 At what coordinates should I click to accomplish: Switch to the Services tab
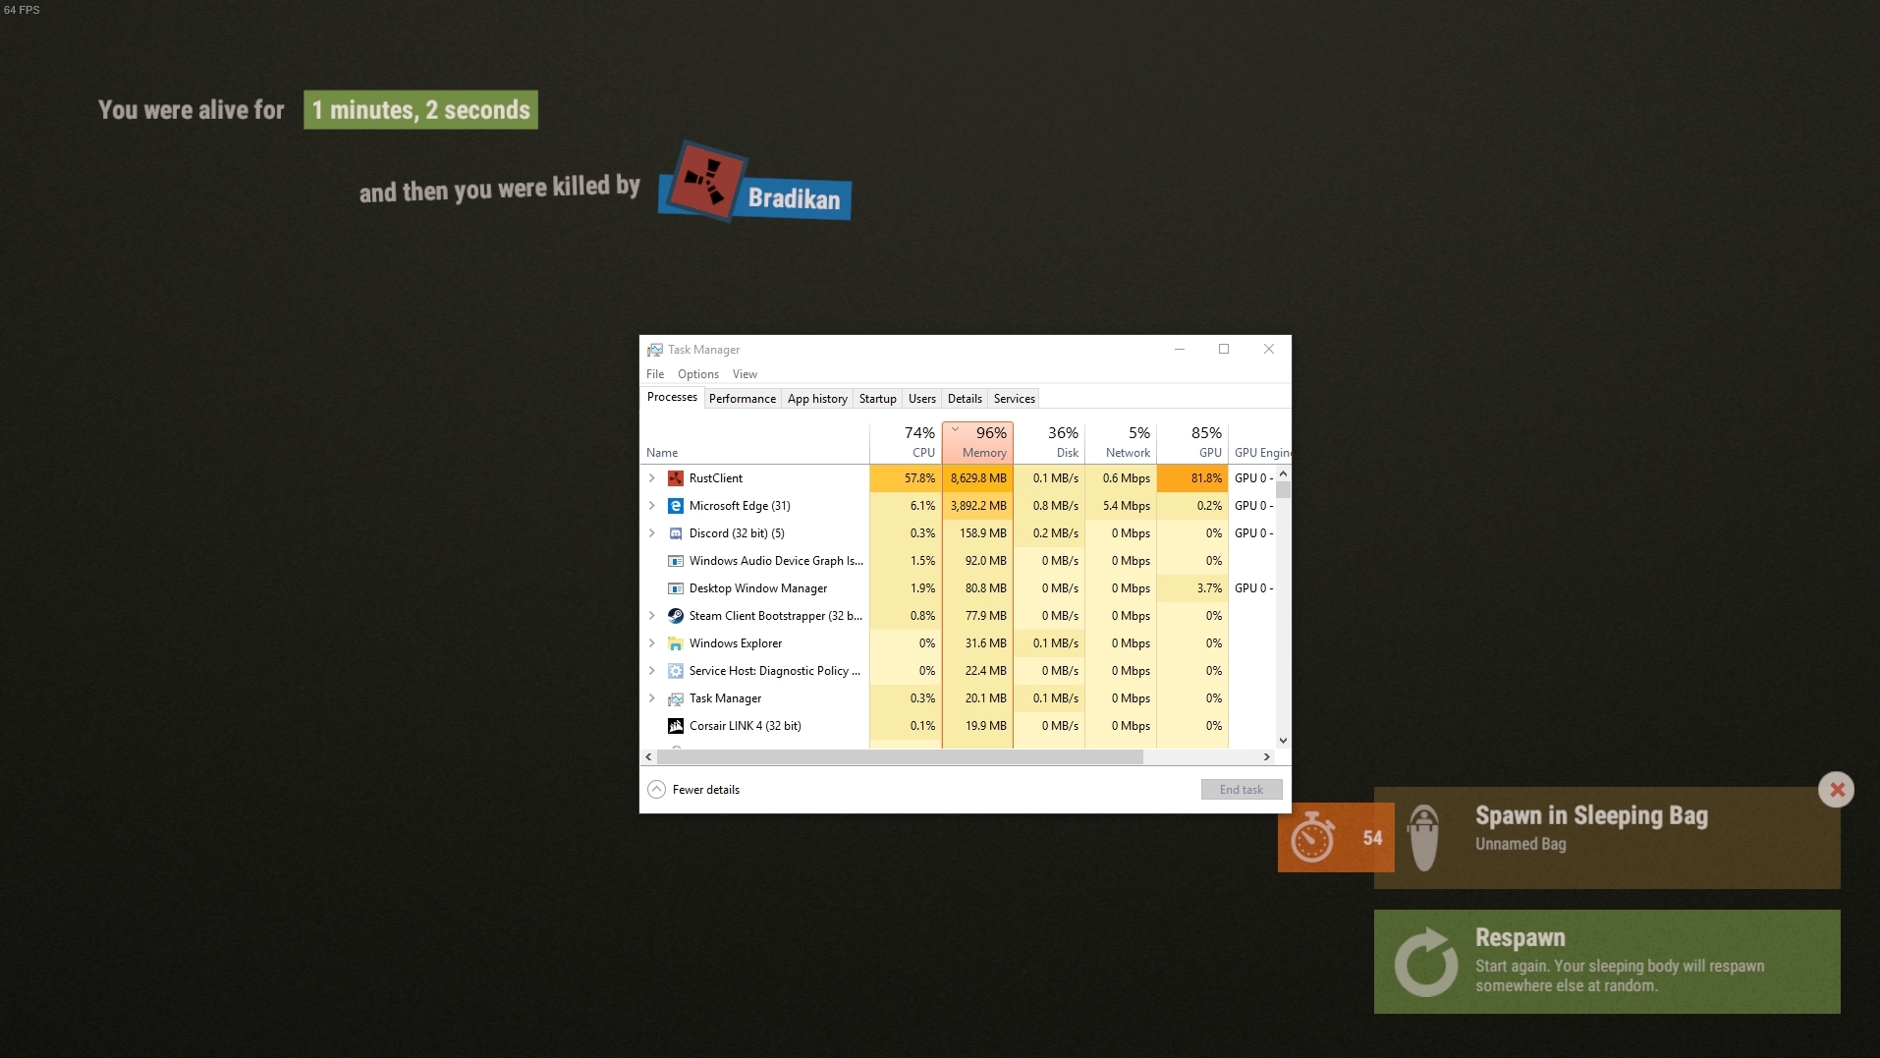1015,399
